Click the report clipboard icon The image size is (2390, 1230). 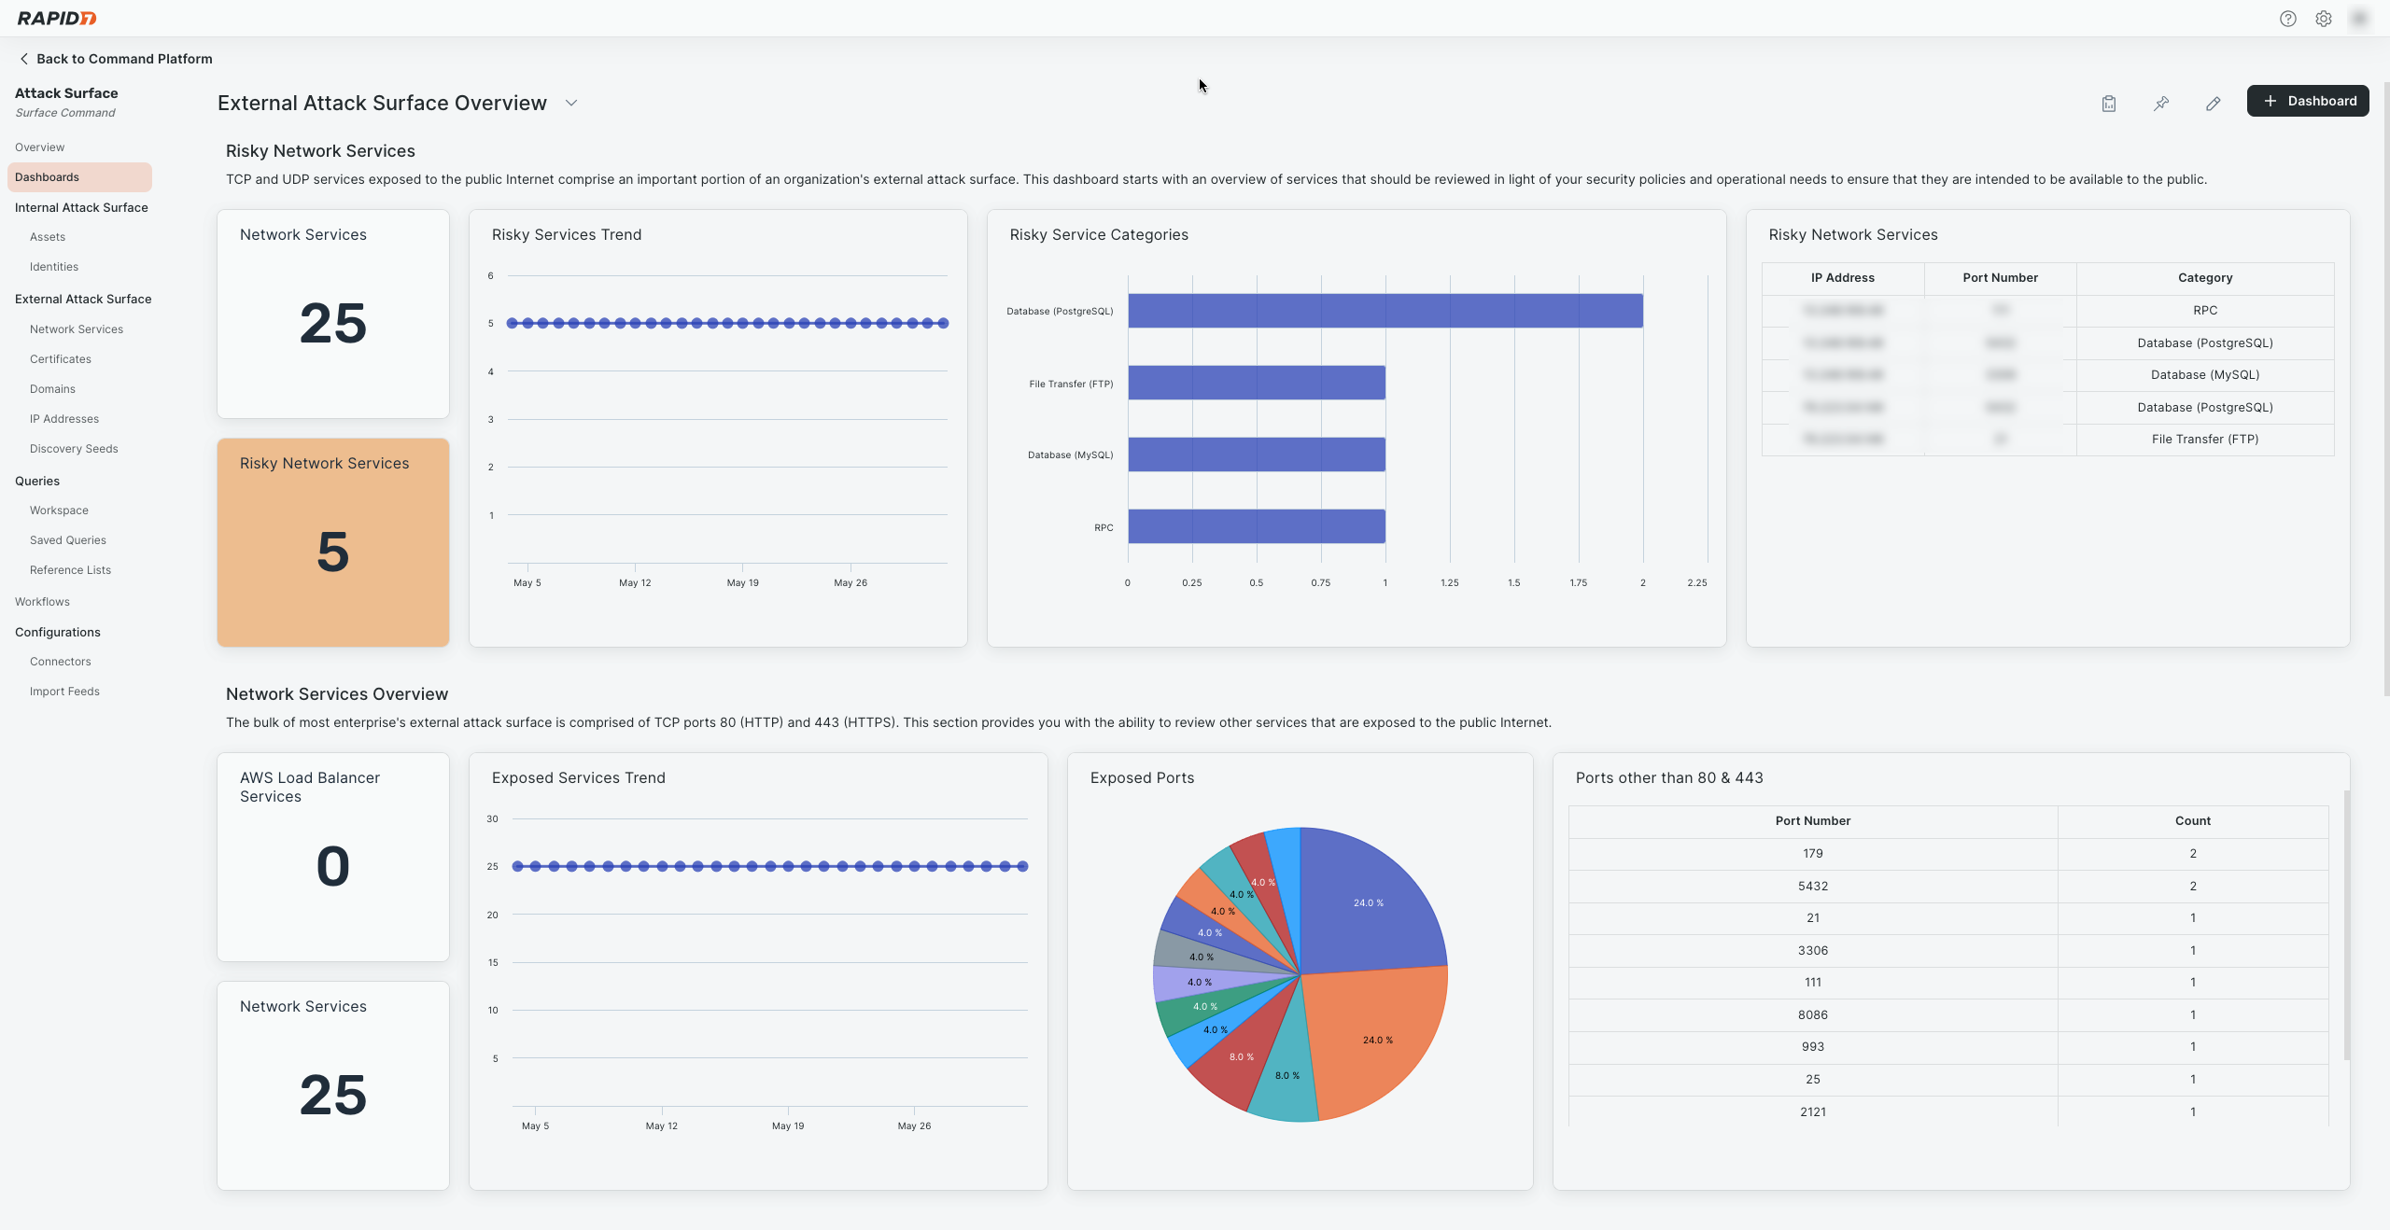pyautogui.click(x=2109, y=104)
